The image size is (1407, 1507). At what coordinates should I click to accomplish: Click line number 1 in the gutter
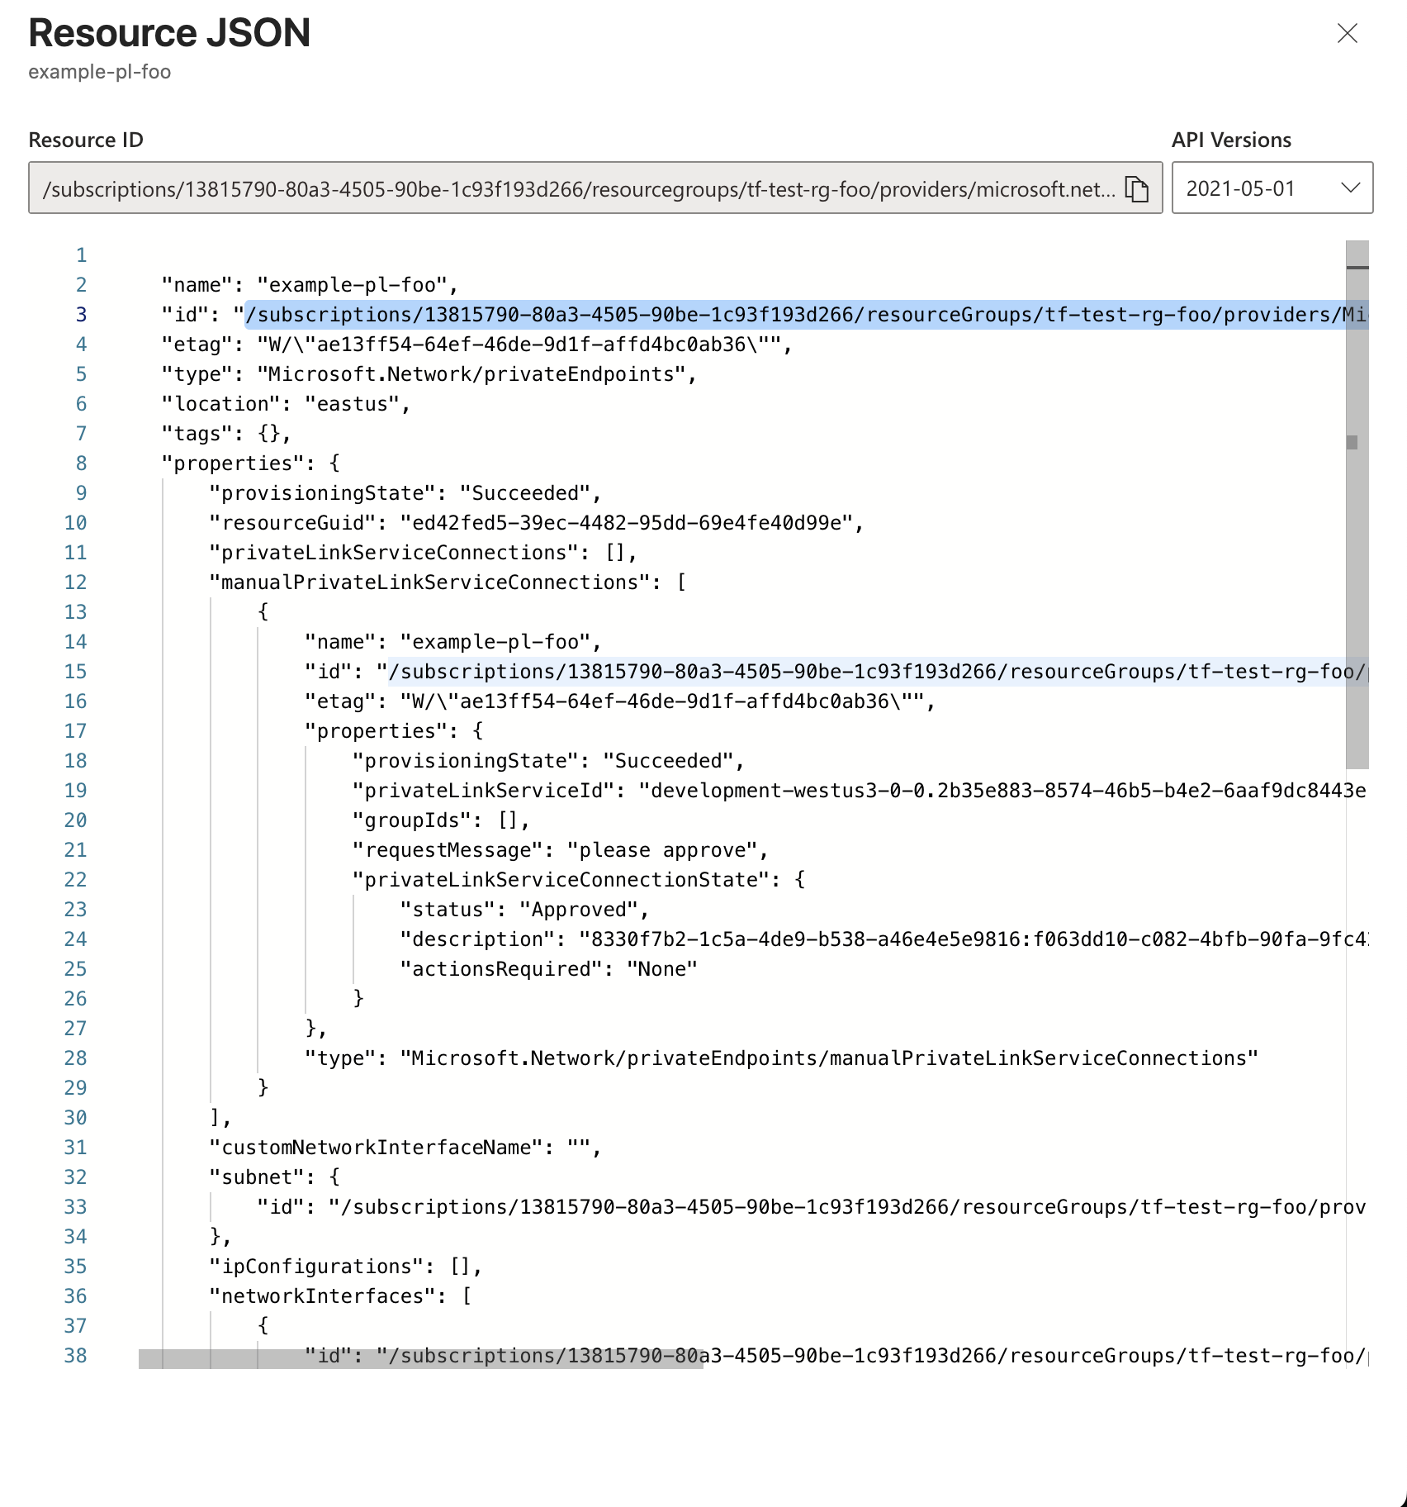80,254
